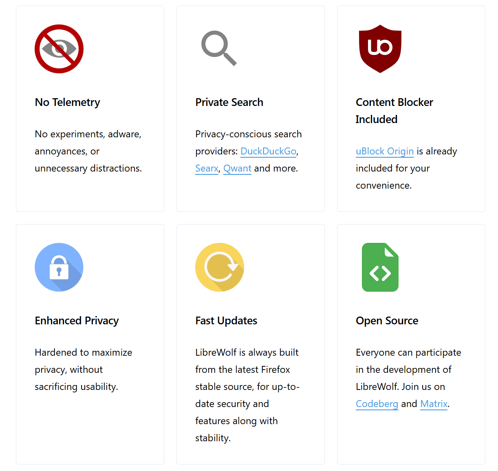Image resolution: width=498 pixels, height=471 pixels.
Task: Click the Open Source code file icon
Action: (x=380, y=267)
